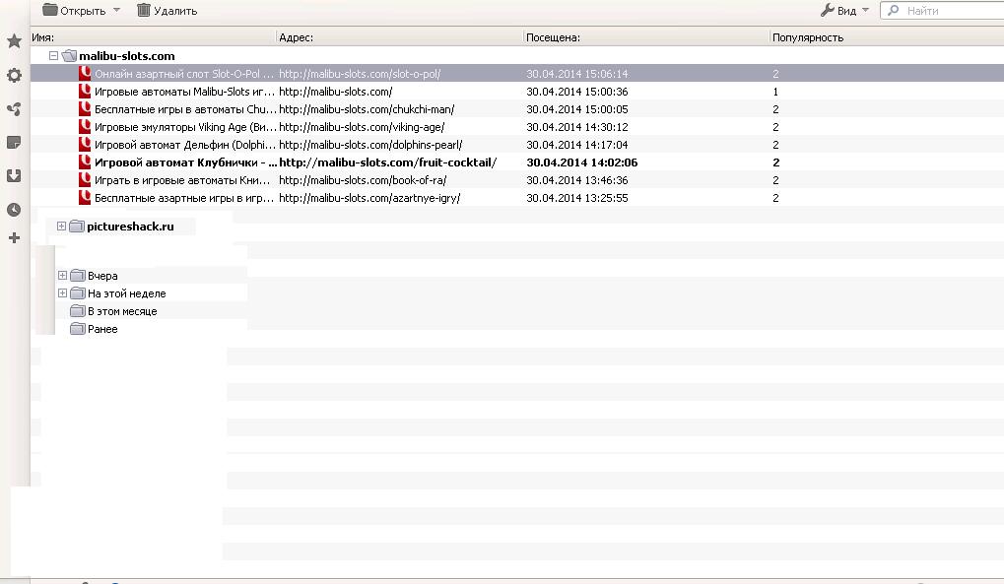
Task: Click the Opera icon of the Malibu-Slots home entry
Action: (85, 92)
